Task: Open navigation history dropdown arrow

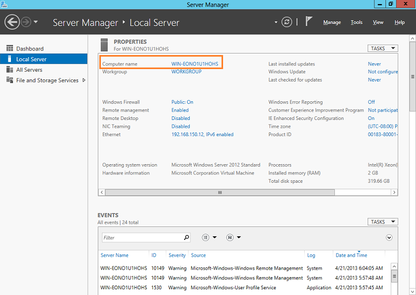Action: pyautogui.click(x=36, y=22)
